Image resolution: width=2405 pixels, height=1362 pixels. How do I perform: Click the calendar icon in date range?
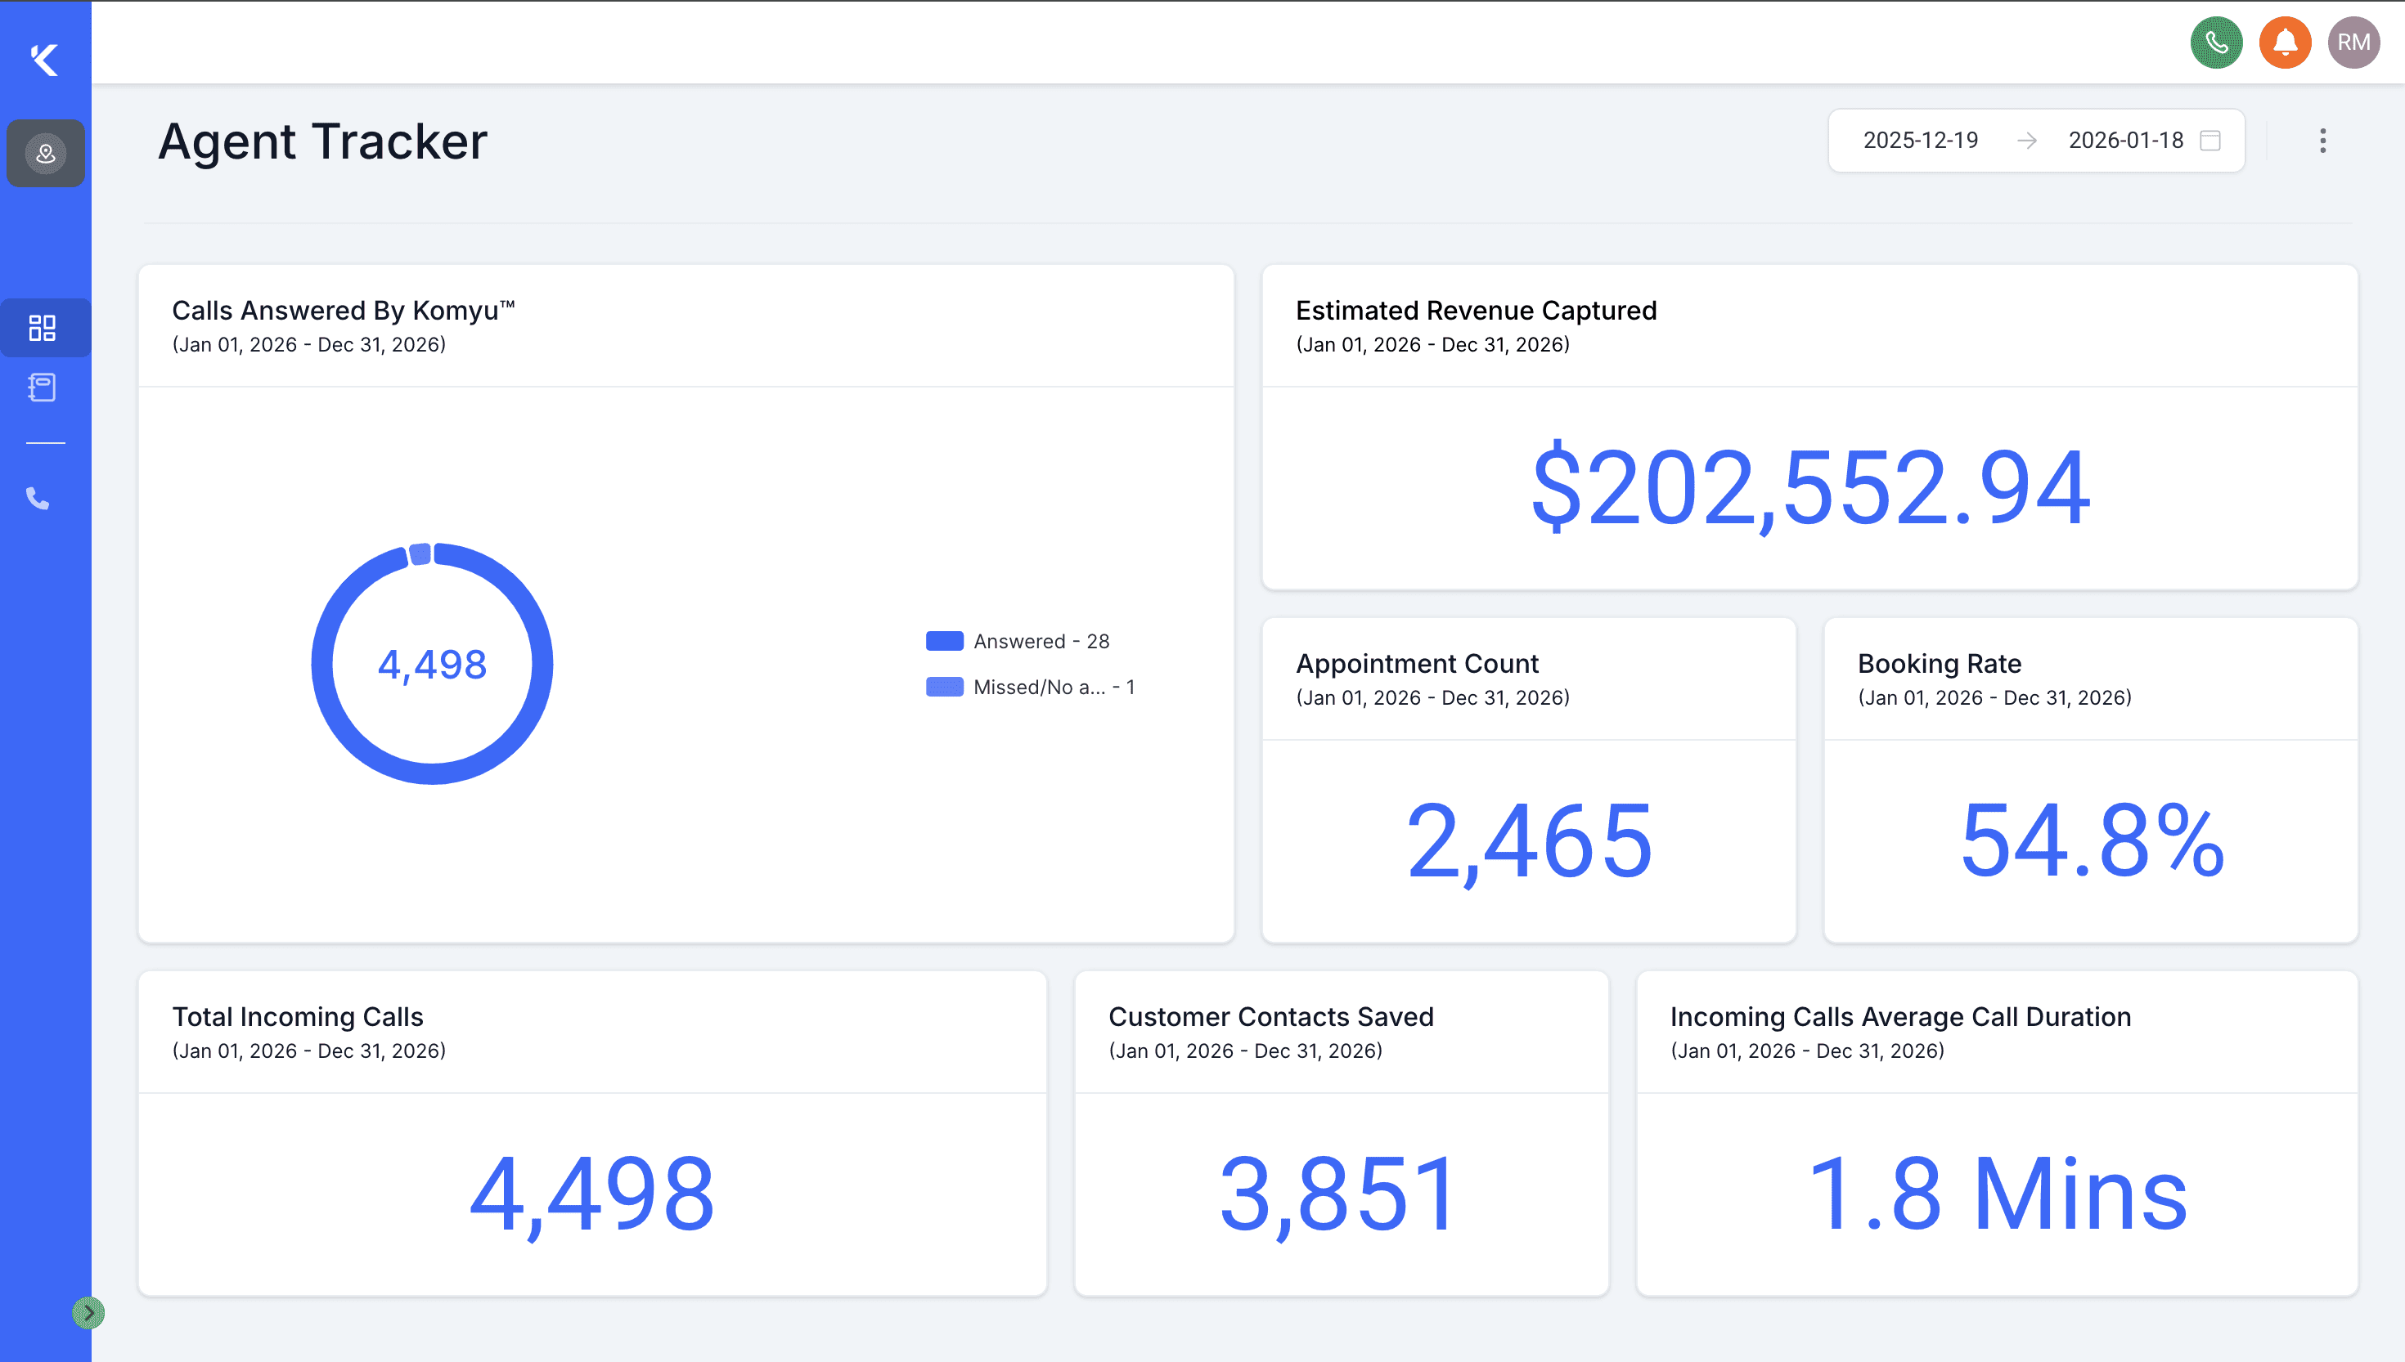[x=2210, y=141]
